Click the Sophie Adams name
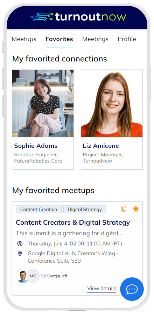Image resolution: width=154 pixels, height=316 pixels. (36, 146)
